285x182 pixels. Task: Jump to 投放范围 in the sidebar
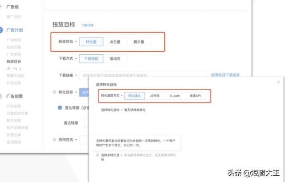(14, 47)
